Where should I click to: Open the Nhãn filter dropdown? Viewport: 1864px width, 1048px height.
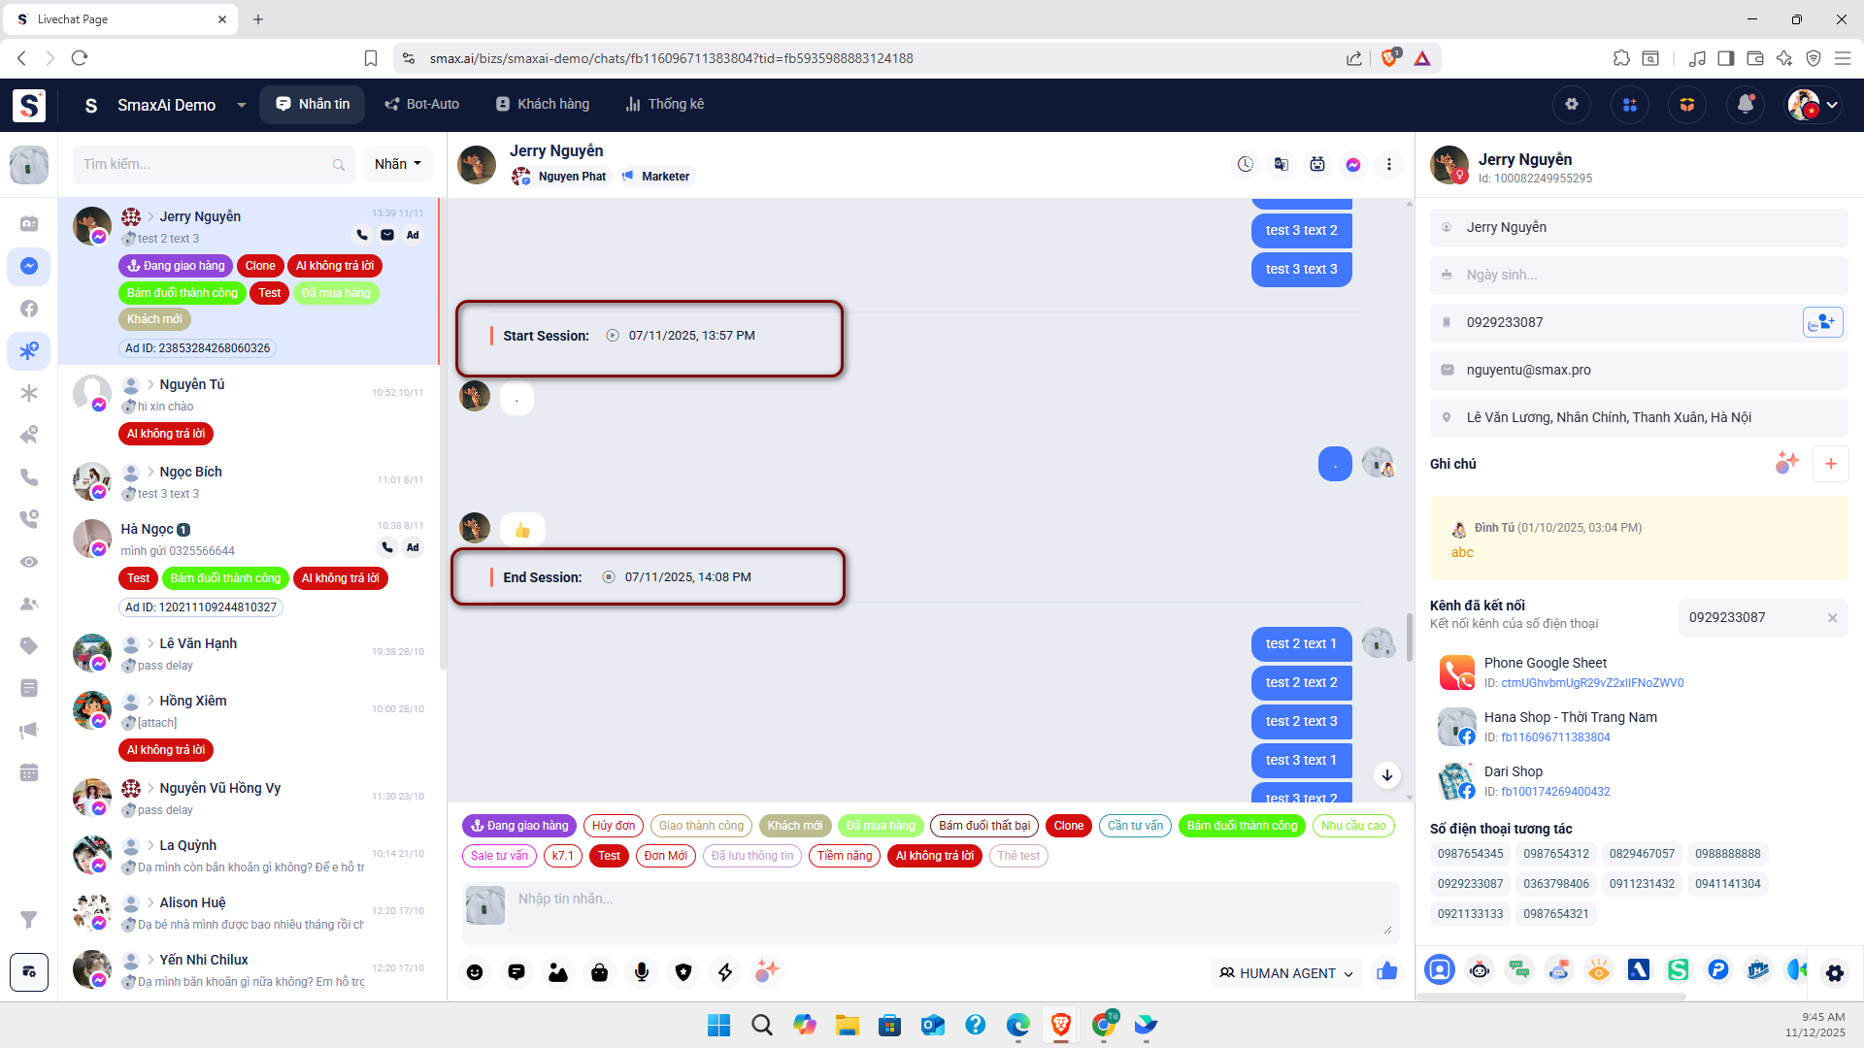click(x=398, y=164)
